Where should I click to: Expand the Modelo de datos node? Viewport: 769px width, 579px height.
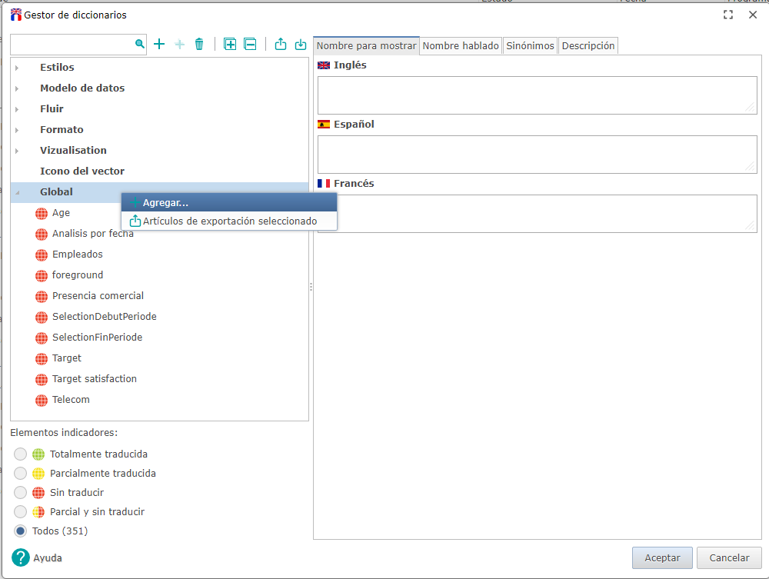pos(17,88)
